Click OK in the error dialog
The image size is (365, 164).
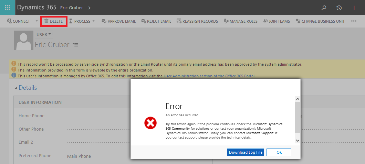tap(279, 152)
